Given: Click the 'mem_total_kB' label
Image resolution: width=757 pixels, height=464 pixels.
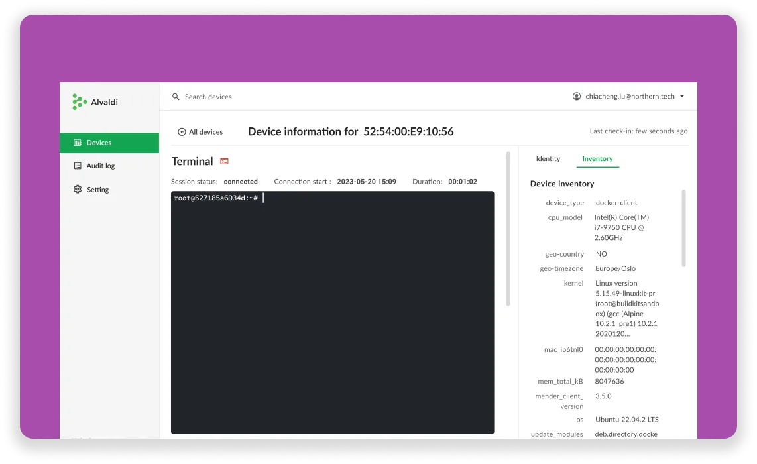Looking at the screenshot, I should (560, 381).
